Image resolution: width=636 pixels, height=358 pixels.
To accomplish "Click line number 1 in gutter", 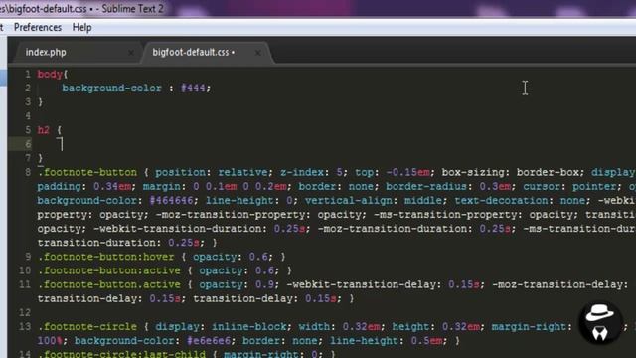I will point(28,75).
